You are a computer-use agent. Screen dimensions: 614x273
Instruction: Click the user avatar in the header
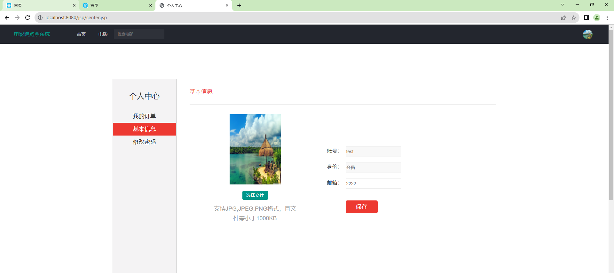tap(588, 34)
